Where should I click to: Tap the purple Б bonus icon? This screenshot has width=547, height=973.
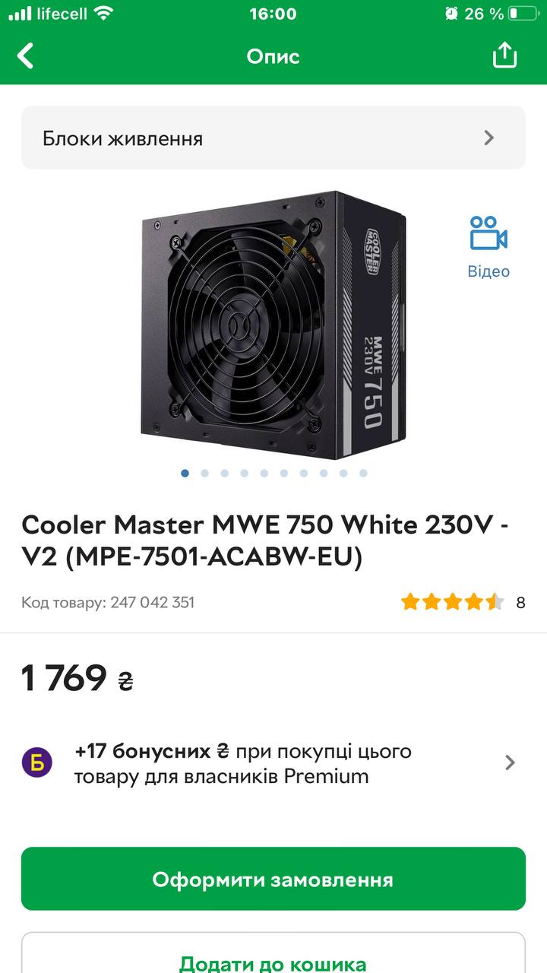[x=36, y=762]
